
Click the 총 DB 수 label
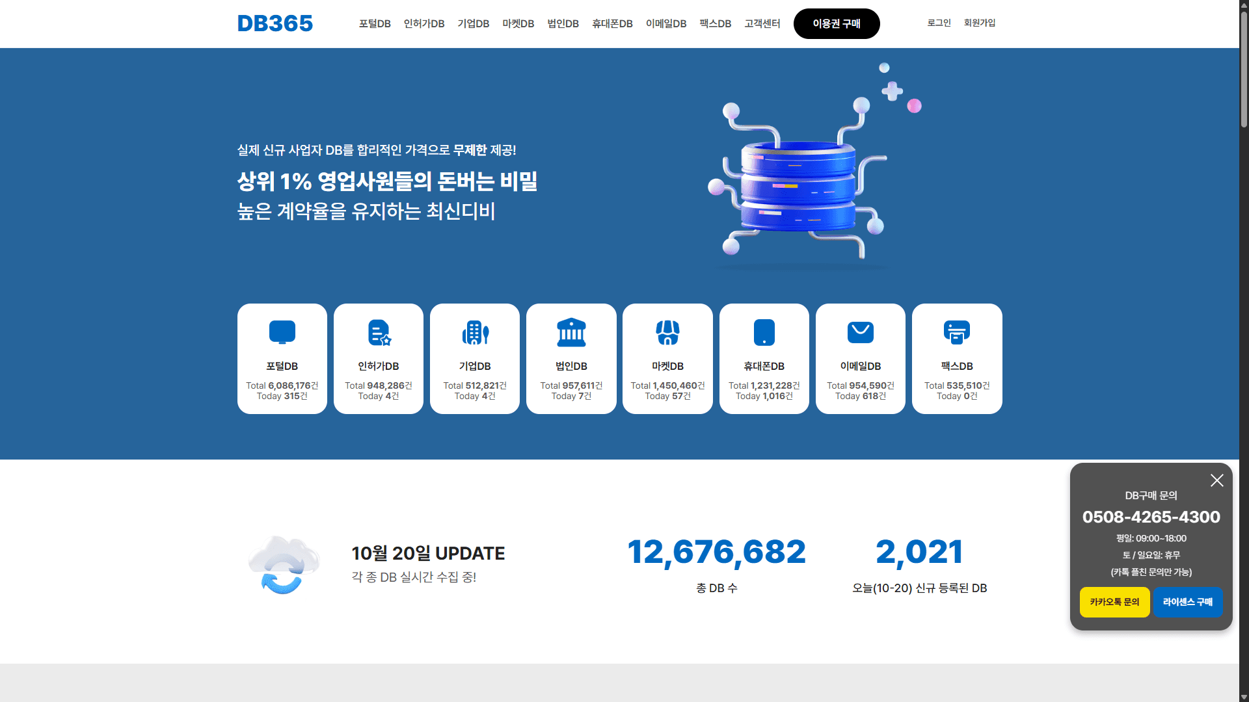click(x=716, y=588)
